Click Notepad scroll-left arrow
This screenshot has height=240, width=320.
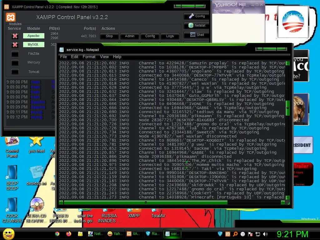pos(61,202)
